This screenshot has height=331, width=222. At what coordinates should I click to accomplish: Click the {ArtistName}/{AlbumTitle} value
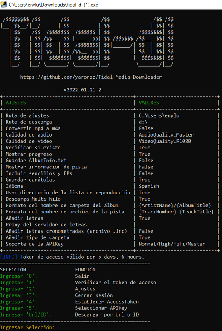coord(175,205)
